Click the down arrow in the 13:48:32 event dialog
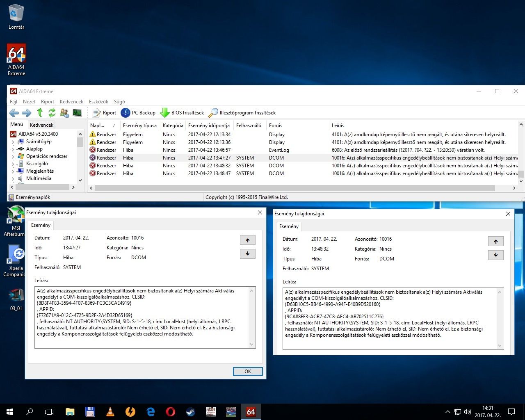 495,255
